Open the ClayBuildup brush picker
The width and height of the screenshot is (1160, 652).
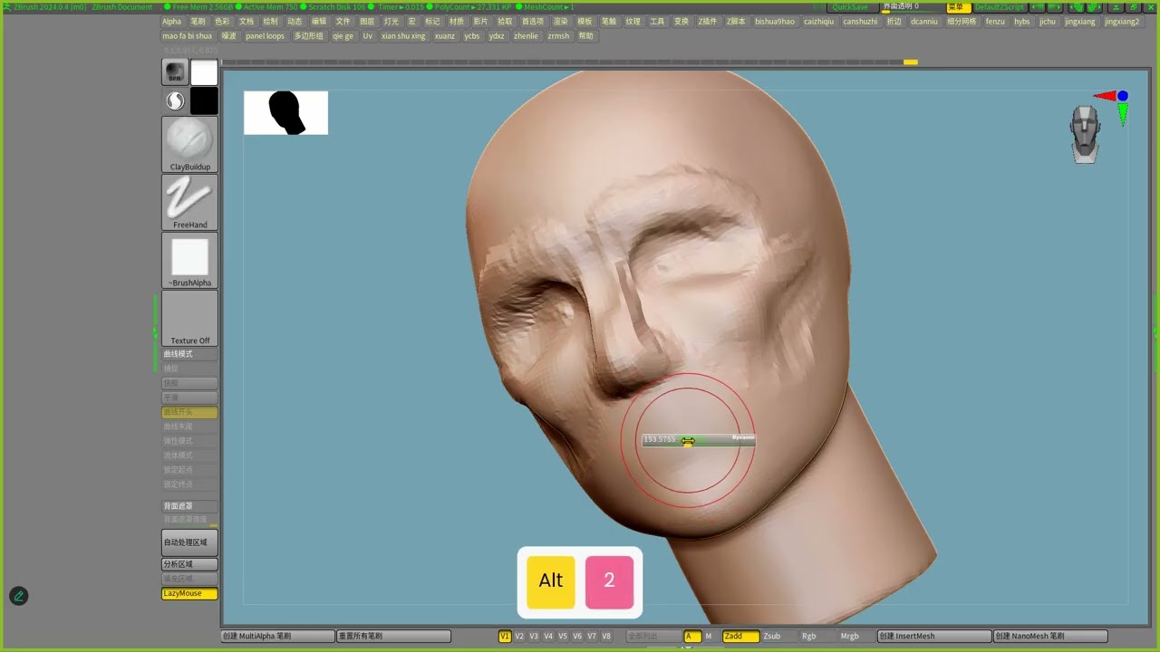[x=189, y=144]
